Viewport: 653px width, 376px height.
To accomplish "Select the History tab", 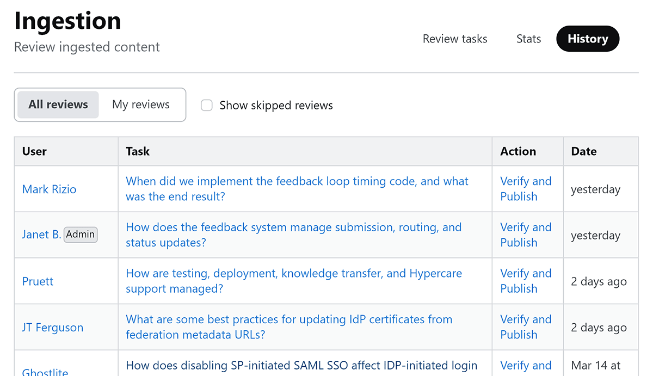I will click(x=587, y=39).
